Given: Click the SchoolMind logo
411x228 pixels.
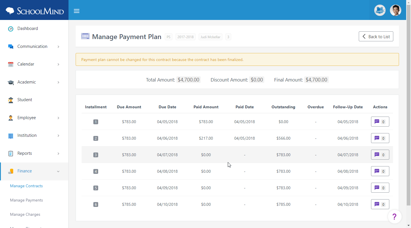Looking at the screenshot, I should [35, 11].
